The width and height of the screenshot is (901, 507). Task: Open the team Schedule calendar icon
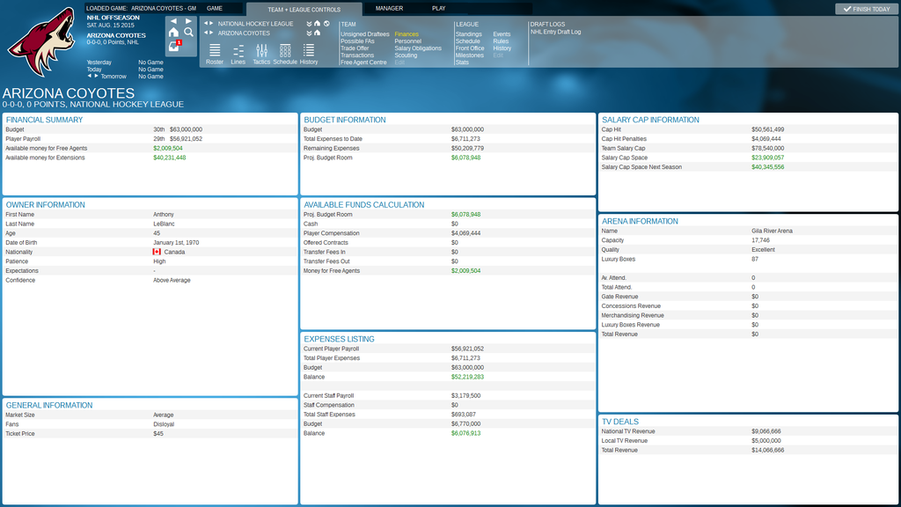pos(285,54)
